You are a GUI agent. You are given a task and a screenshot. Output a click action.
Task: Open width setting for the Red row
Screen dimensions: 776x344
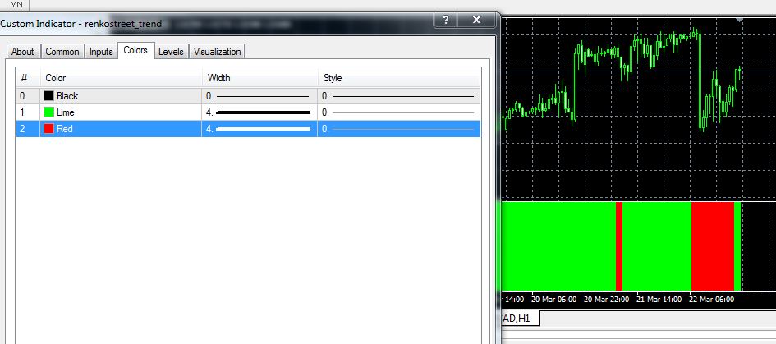[259, 129]
